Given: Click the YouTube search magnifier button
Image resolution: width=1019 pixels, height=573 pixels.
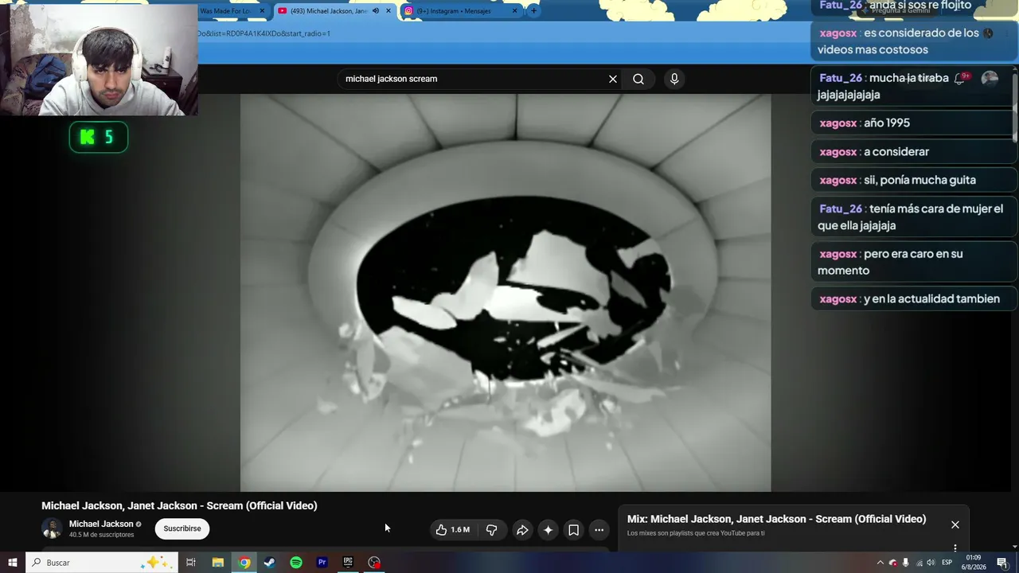Looking at the screenshot, I should point(638,79).
